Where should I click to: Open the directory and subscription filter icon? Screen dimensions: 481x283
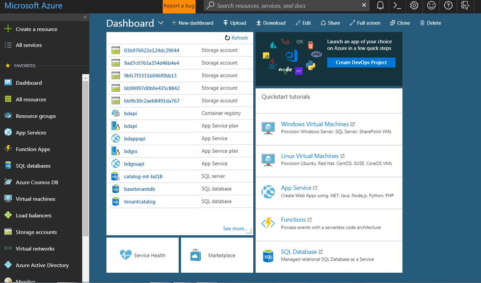[465, 5]
